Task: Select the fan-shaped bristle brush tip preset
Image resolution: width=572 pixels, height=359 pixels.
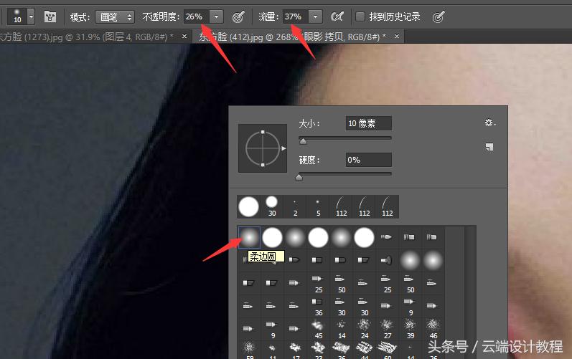Action: pos(387,260)
